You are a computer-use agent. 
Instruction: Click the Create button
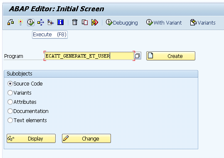[171, 56]
